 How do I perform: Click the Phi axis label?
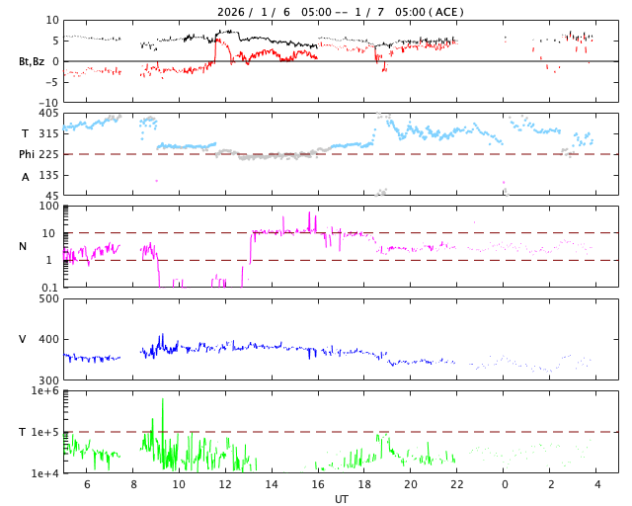pos(27,154)
